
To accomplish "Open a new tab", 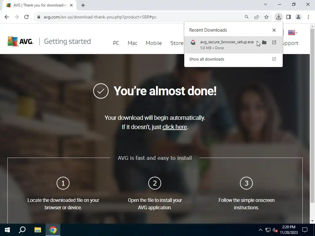I will [x=83, y=5].
